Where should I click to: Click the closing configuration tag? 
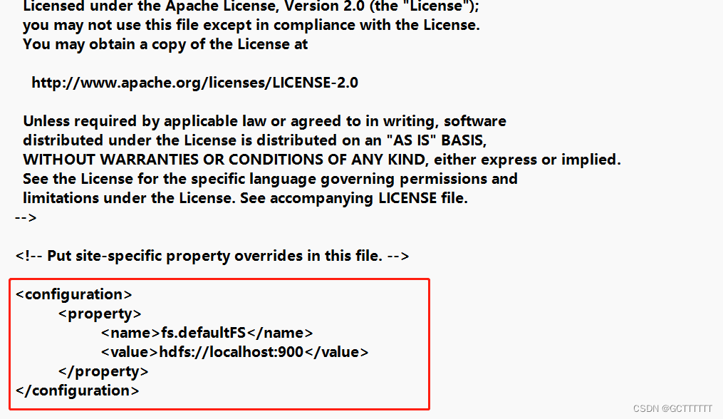[x=77, y=390]
